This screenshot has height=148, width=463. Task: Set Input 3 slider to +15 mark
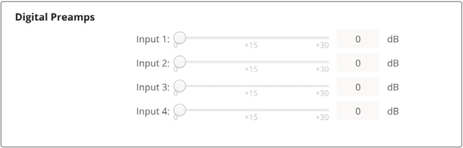tap(251, 86)
